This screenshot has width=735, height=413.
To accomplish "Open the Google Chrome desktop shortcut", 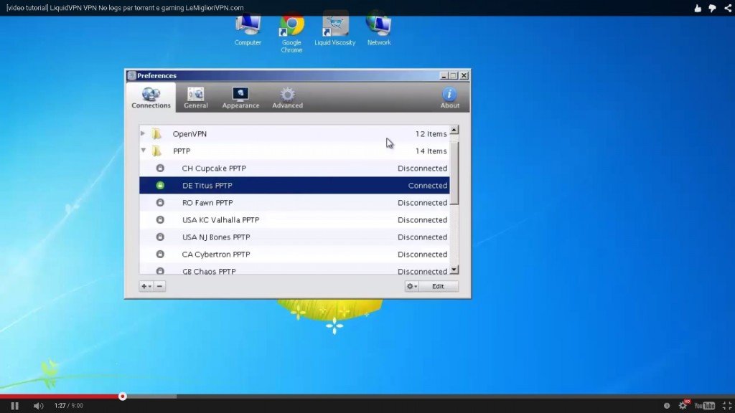I will (x=291, y=32).
